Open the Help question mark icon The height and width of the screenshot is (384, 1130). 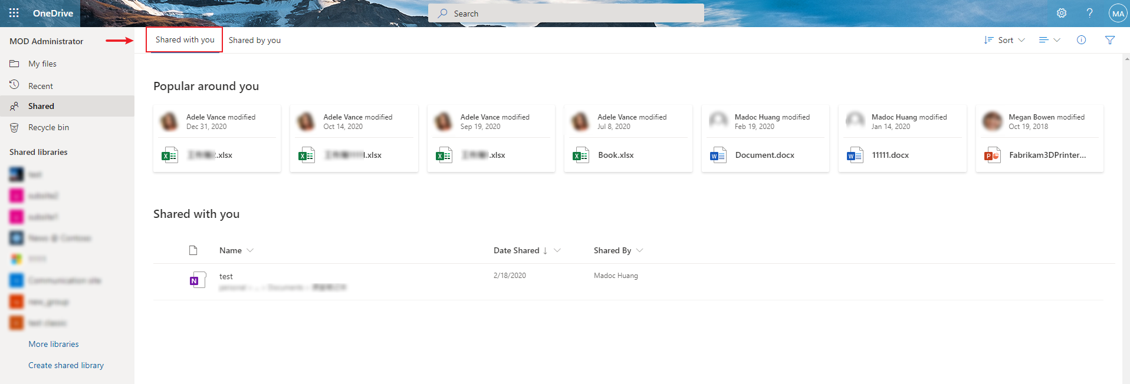coord(1089,13)
